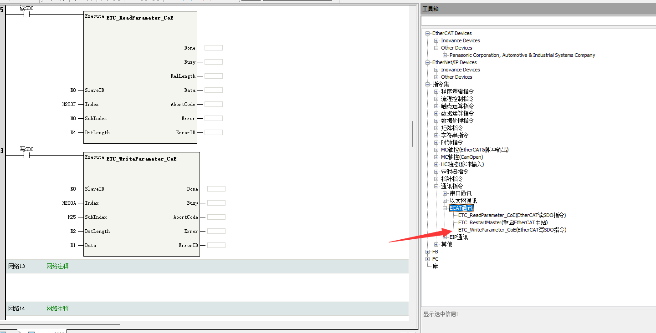
Task: Expand the 数据处理指令 category
Action: (x=436, y=121)
